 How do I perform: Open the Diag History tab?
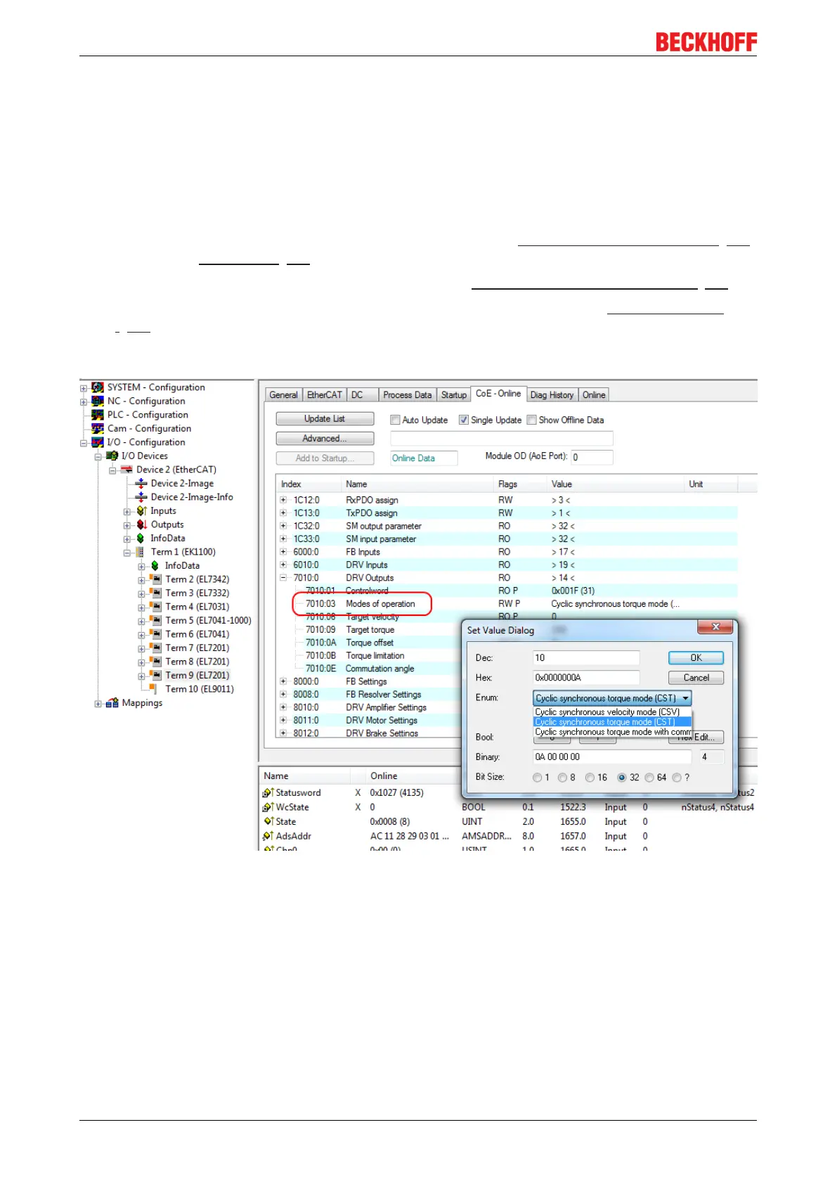click(x=552, y=395)
